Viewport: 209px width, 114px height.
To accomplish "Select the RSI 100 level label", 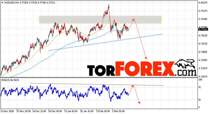I will click(200, 80).
